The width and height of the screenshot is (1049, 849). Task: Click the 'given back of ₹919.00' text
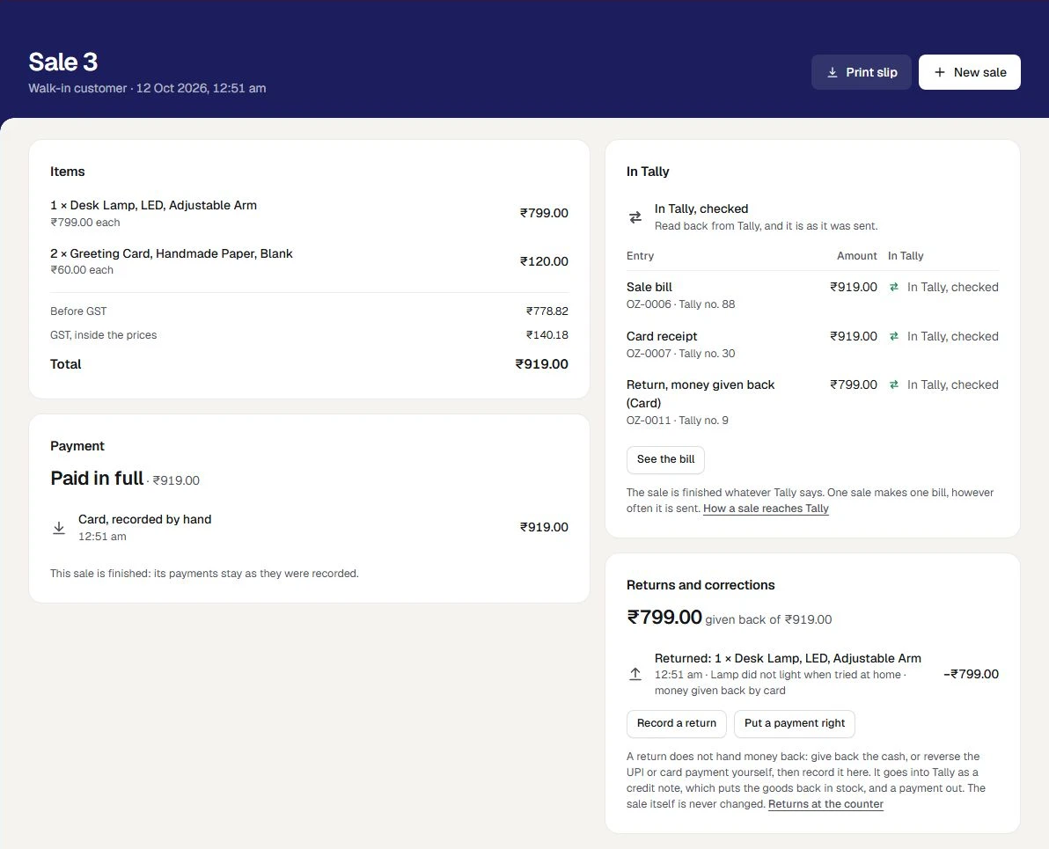click(x=768, y=619)
